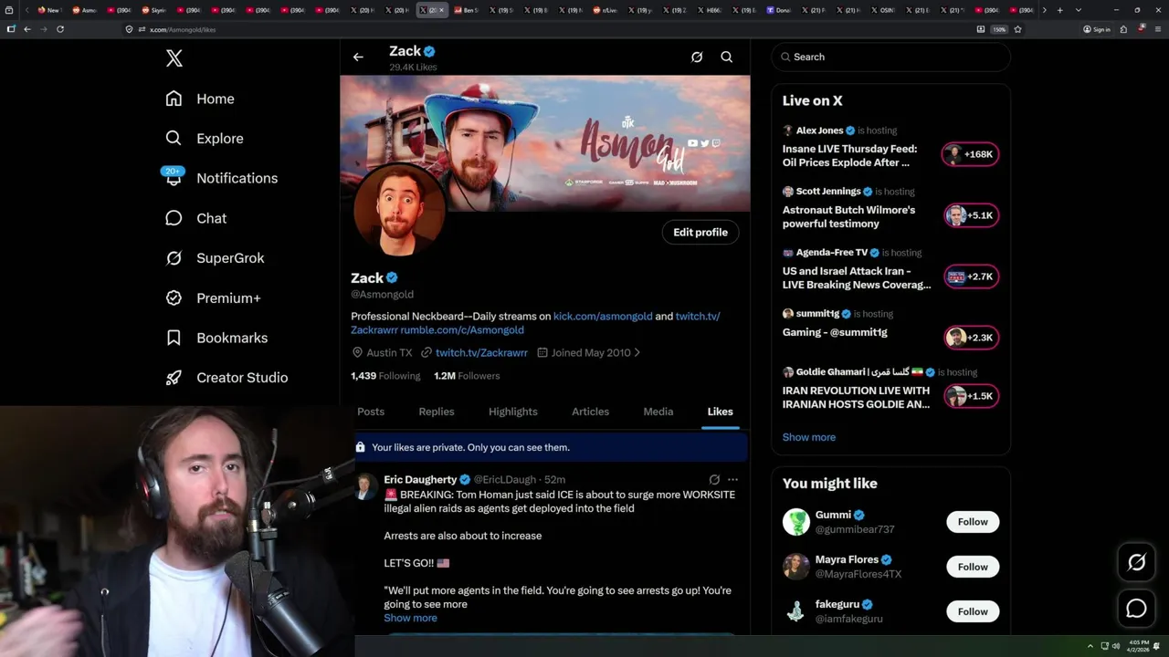Image resolution: width=1169 pixels, height=657 pixels.
Task: Open the Explore page
Action: [205, 139]
